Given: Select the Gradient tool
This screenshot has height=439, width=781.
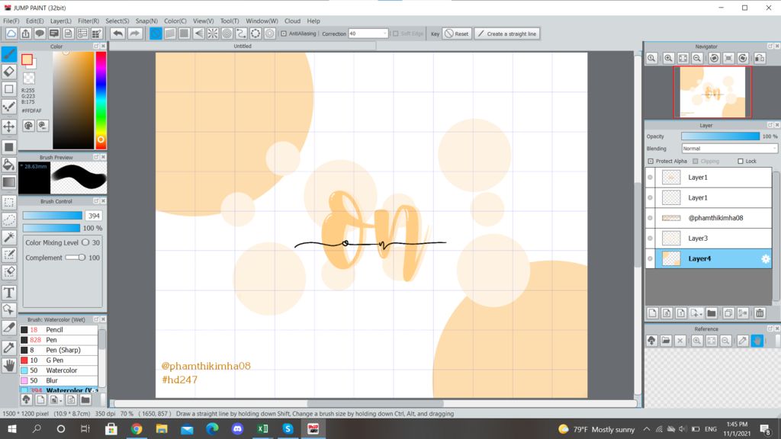Looking at the screenshot, I should (9, 182).
